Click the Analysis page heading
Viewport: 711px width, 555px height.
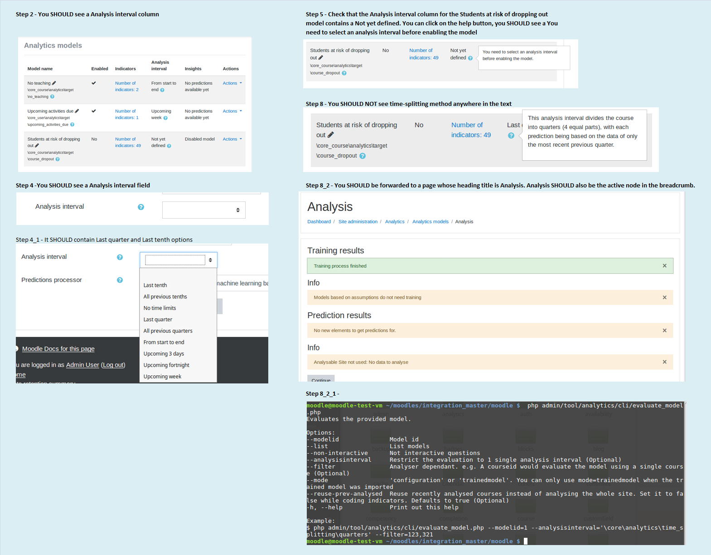(x=330, y=207)
